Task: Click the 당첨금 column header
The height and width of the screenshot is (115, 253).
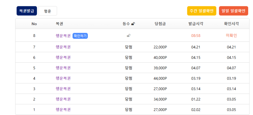Action: click(160, 24)
